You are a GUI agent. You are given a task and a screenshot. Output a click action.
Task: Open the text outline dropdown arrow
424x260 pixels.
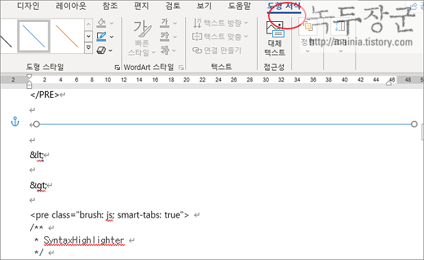click(x=175, y=37)
